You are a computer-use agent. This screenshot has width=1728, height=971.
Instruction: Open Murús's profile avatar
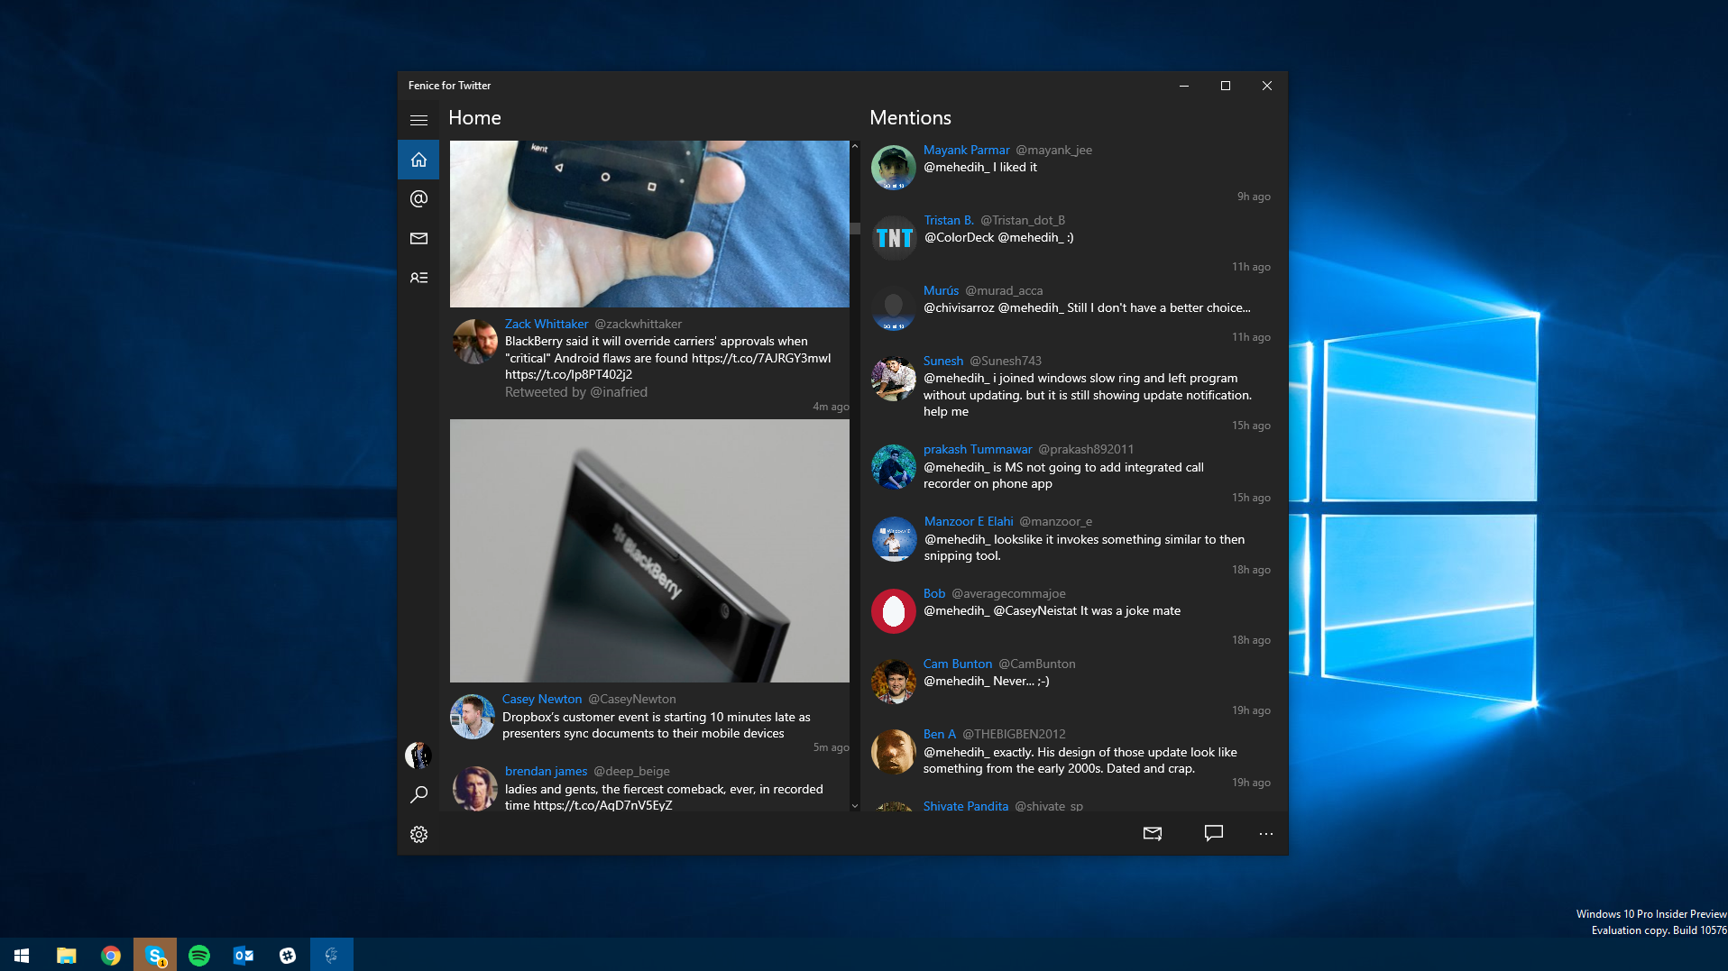(894, 308)
